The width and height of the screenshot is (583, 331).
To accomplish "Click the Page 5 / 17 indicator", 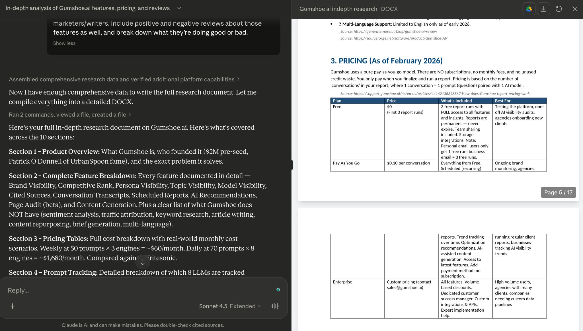I will tap(558, 192).
